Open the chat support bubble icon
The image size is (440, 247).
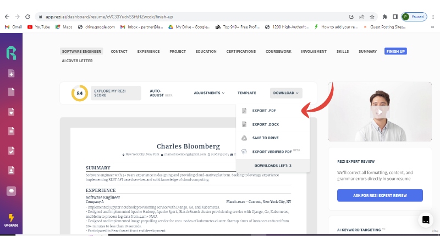[x=425, y=220]
